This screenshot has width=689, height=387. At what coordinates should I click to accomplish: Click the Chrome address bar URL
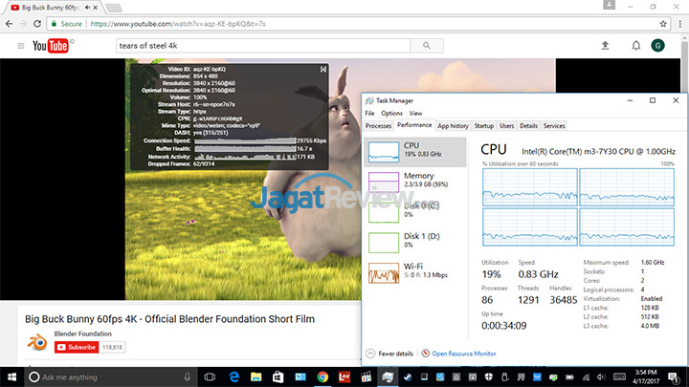coord(178,24)
